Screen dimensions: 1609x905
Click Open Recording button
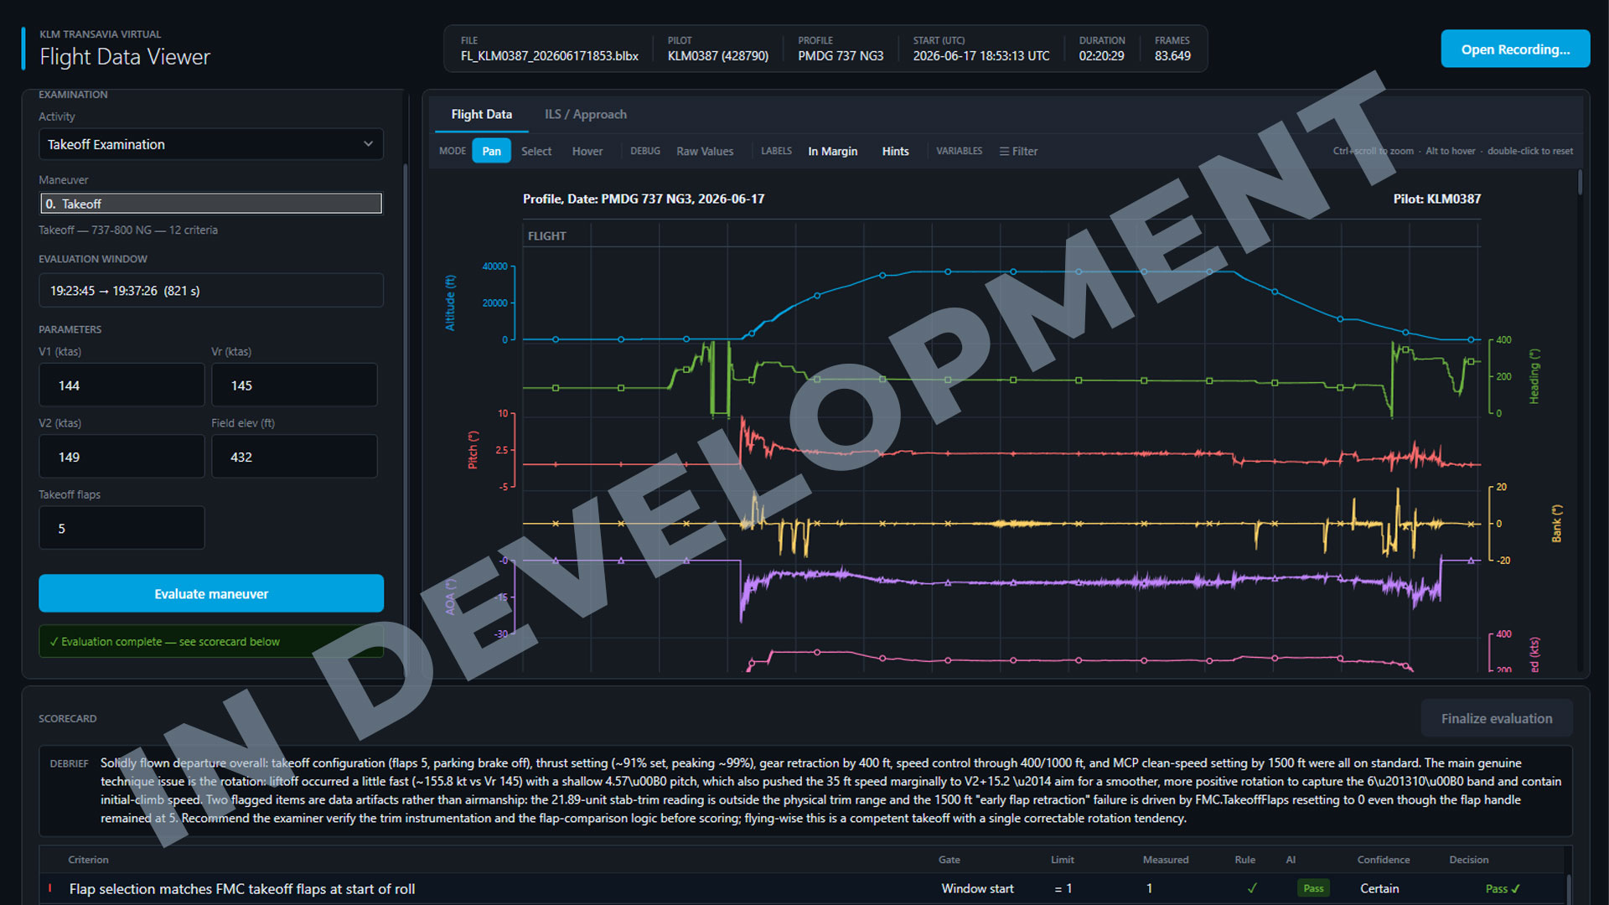coord(1515,49)
